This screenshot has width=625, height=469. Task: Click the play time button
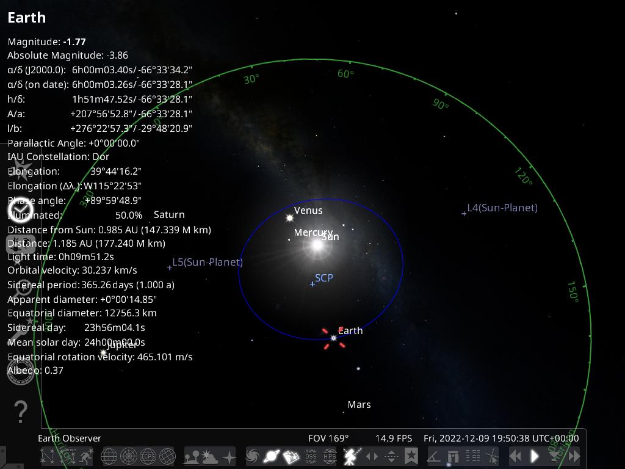[x=535, y=456]
